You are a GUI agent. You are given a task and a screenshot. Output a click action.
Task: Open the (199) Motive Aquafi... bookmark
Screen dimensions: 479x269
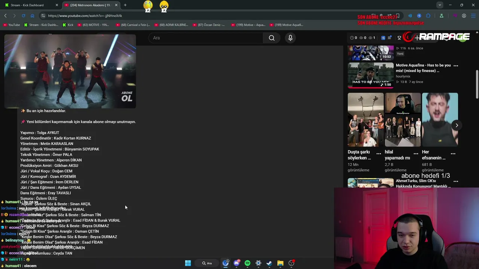286,25
